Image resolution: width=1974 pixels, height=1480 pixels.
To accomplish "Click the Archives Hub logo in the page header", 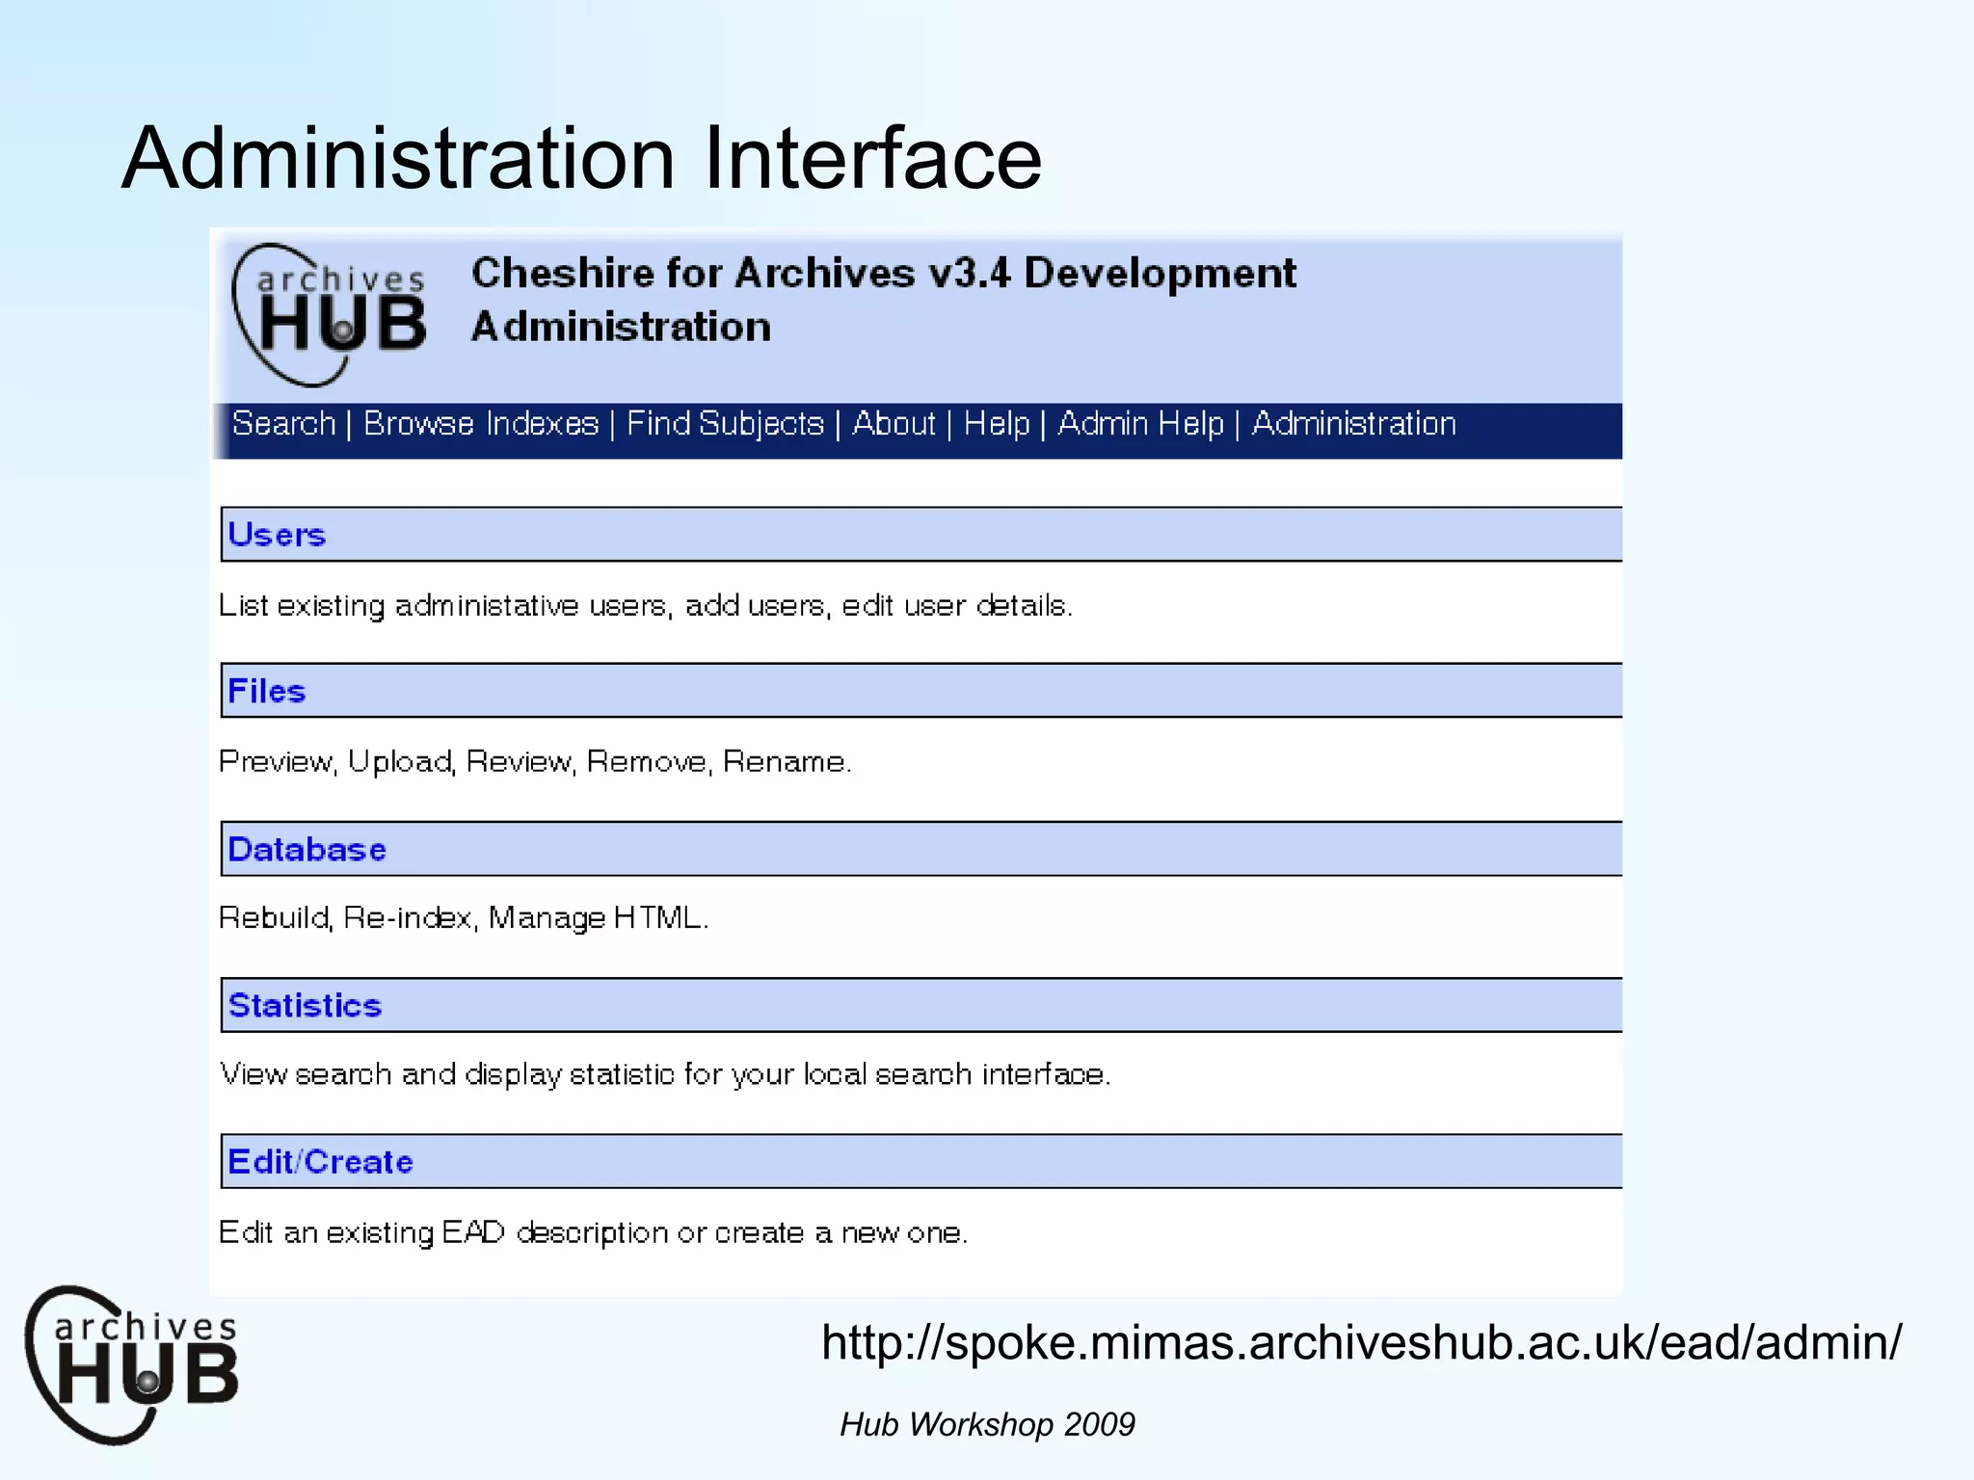I will click(330, 315).
